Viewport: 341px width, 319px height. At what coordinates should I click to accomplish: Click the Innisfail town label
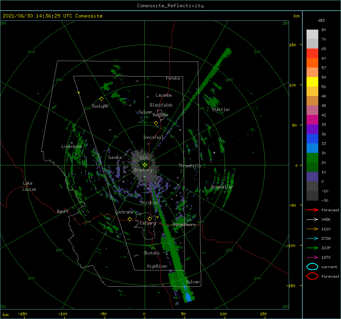153,137
